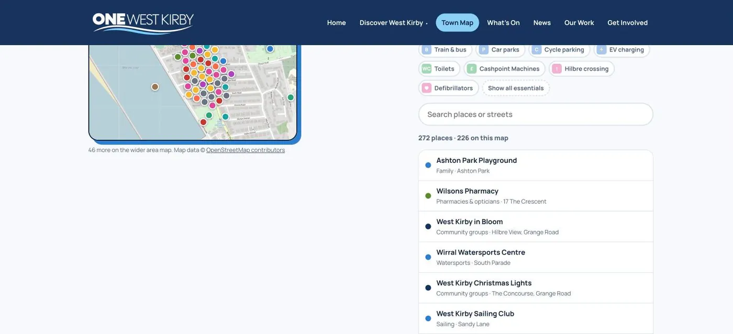Screen dimensions: 733x334
Task: Toggle the Hilbre crossing filter chip
Action: coord(581,69)
